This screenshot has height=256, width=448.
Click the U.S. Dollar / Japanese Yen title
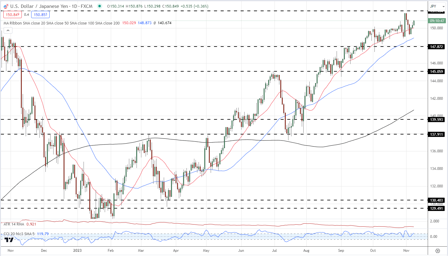(x=39, y=6)
